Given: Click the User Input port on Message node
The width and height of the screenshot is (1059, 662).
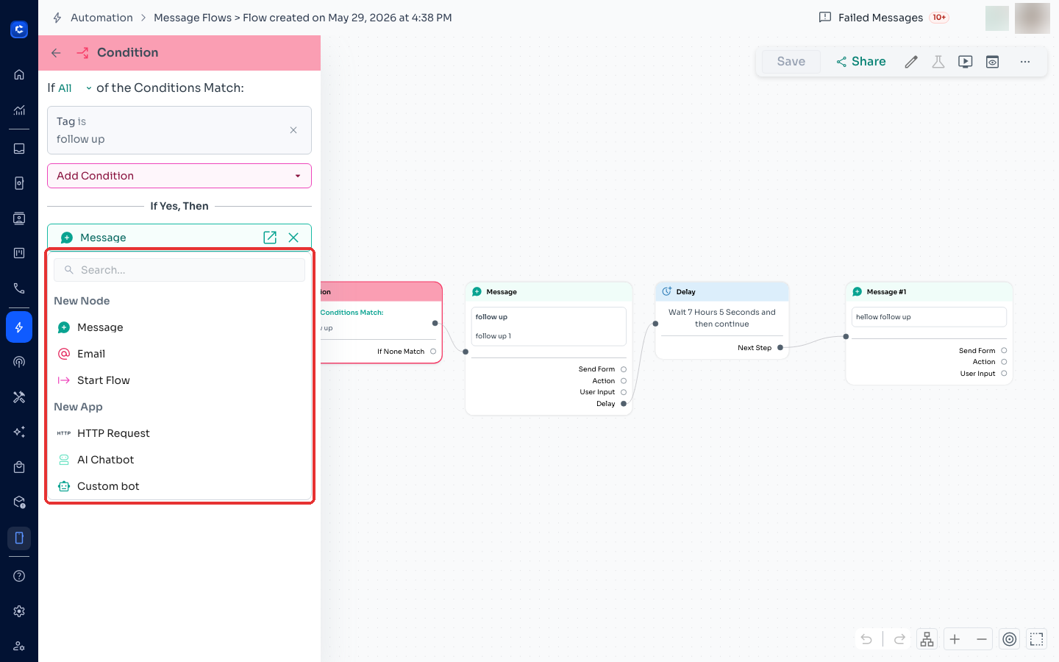Looking at the screenshot, I should [x=624, y=392].
